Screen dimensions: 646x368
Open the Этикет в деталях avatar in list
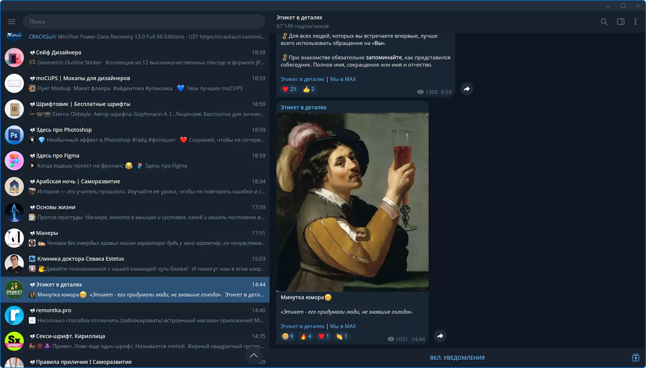pyautogui.click(x=14, y=290)
